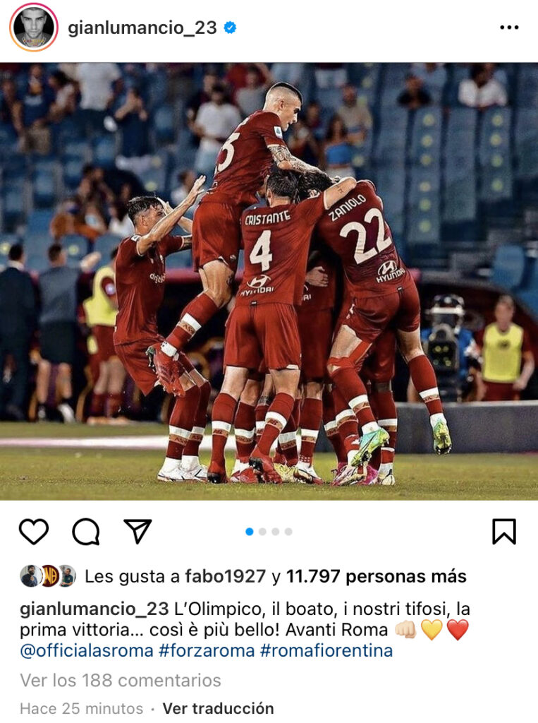The image size is (538, 723).
Task: Jump to third carousel dot
Action: (276, 532)
